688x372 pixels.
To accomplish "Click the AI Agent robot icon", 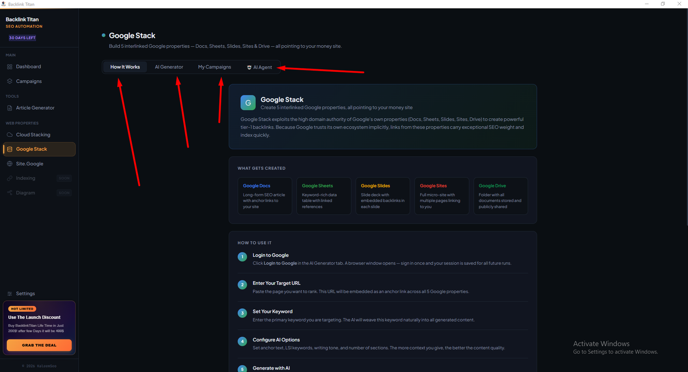I will click(249, 68).
